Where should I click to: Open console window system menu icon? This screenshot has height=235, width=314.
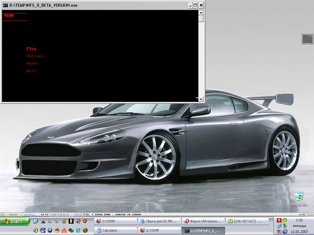5,5
